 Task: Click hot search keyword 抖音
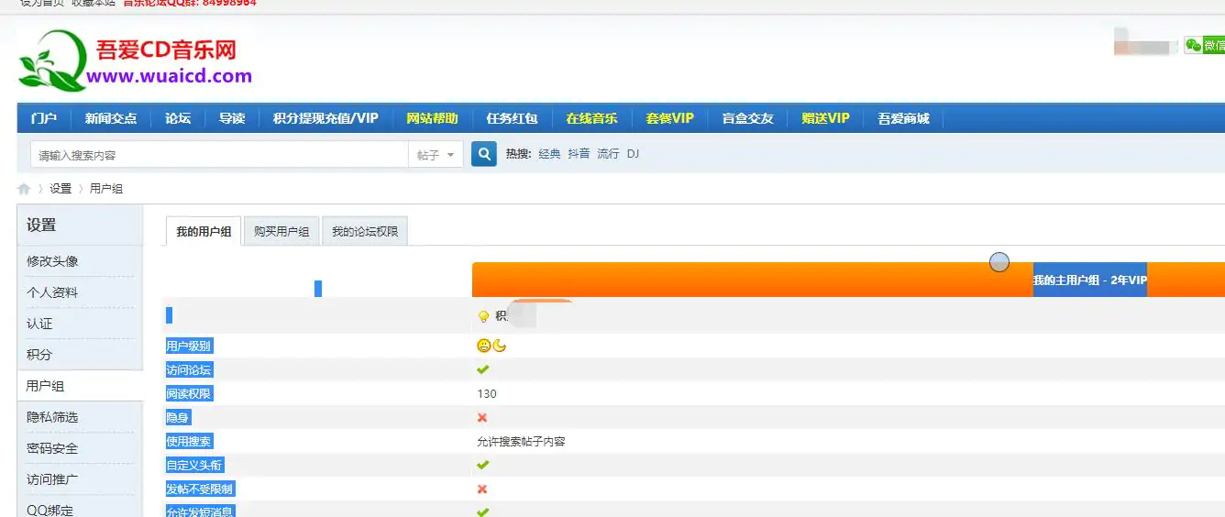pyautogui.click(x=579, y=154)
